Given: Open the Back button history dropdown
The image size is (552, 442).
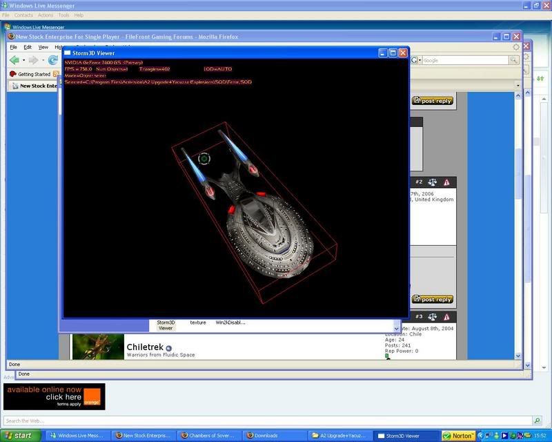Looking at the screenshot, I should click(23, 60).
